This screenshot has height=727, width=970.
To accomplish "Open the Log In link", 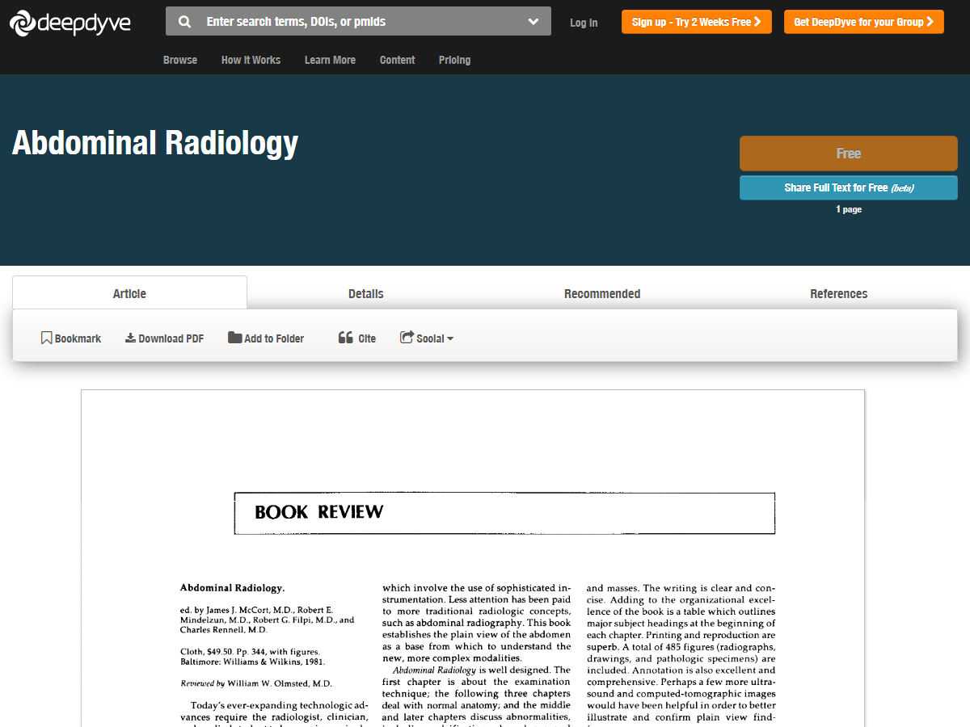I will [x=584, y=23].
